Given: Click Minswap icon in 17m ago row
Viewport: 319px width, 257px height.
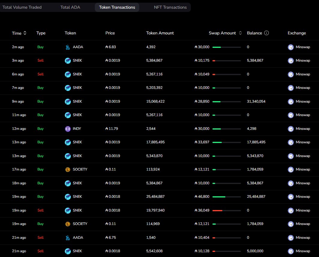Looking at the screenshot, I should tap(291, 170).
